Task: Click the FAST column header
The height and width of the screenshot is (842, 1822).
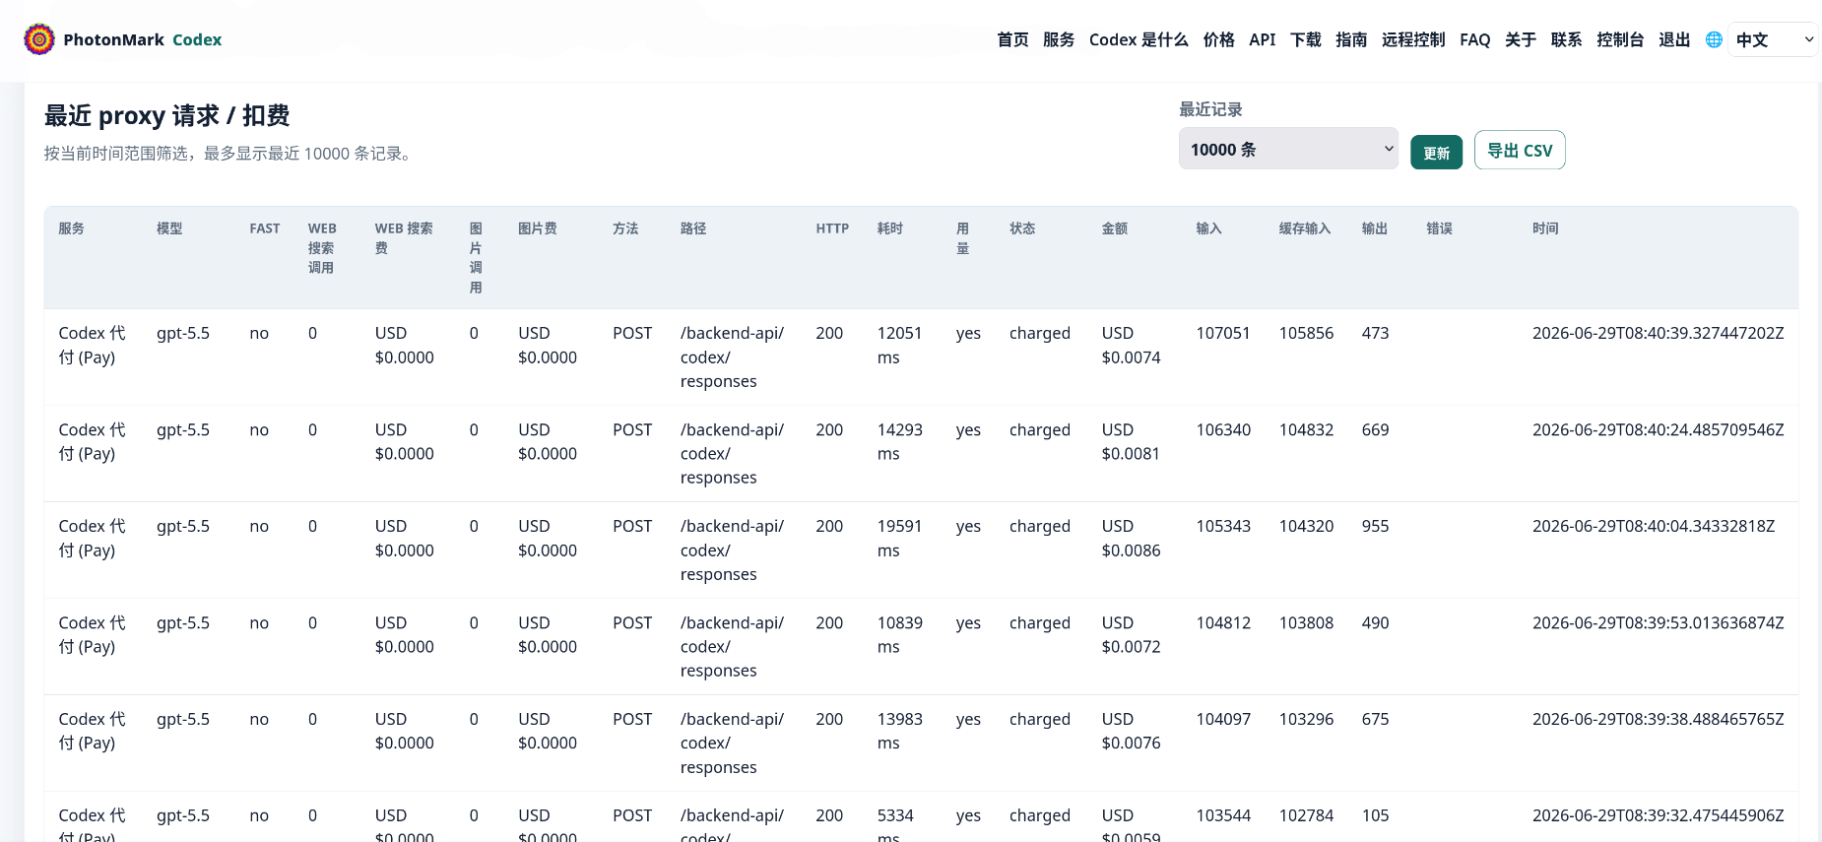Action: point(265,228)
